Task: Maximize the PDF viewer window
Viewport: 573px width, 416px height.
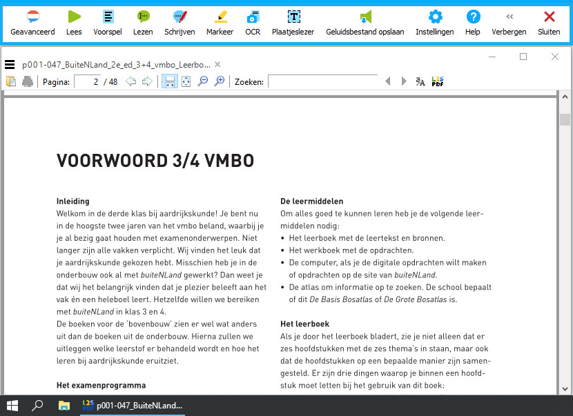Action: pos(523,57)
